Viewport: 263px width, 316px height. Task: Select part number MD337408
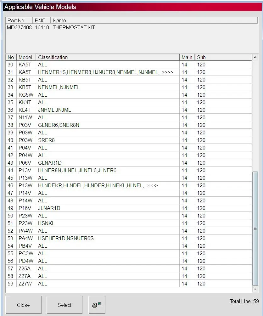(19, 28)
